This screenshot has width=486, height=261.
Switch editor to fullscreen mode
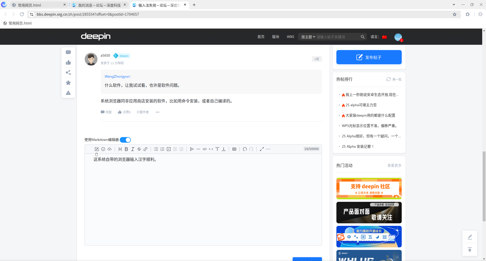[262, 149]
